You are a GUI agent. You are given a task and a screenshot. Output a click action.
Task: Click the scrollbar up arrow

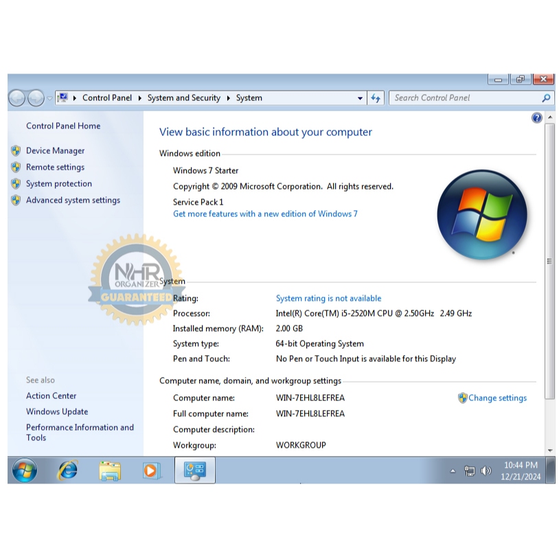[x=550, y=117]
